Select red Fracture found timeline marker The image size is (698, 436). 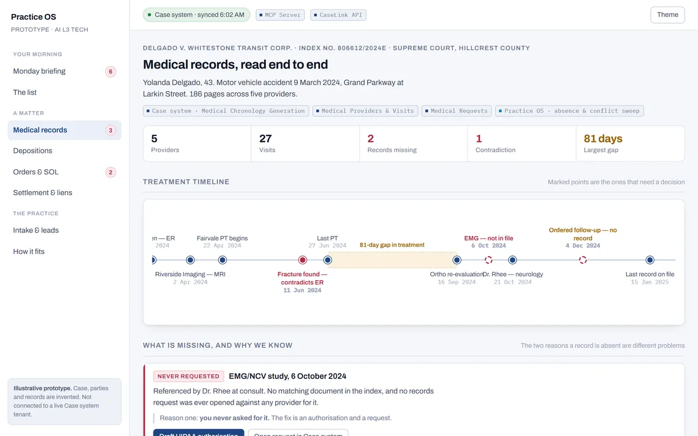(x=302, y=260)
